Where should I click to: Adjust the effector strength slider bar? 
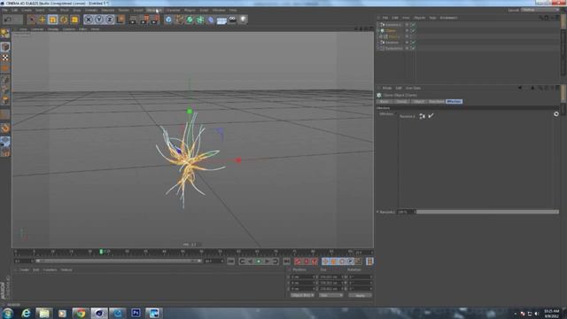click(x=487, y=212)
